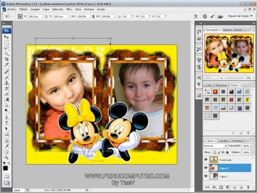Select the Clone Stamp tool
The image size is (257, 193).
6,83
